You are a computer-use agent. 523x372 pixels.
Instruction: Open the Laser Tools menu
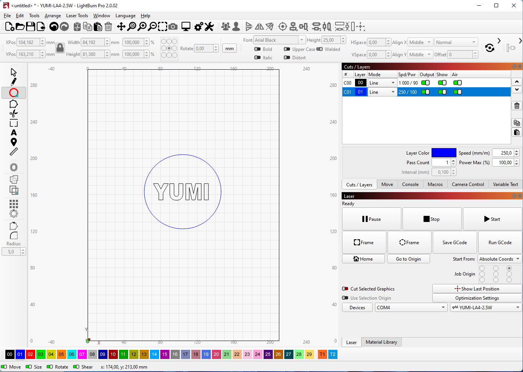click(77, 16)
